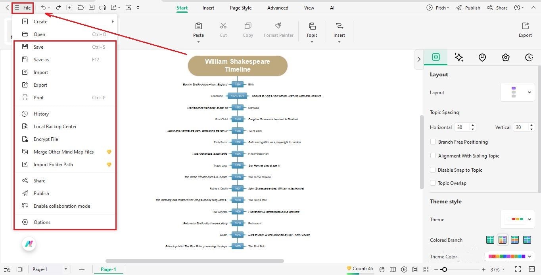This screenshot has width=541, height=275.
Task: Click the Paste clipboard icon
Action: click(199, 26)
